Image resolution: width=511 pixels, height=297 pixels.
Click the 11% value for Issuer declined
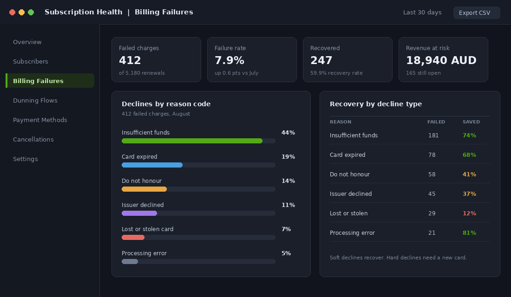[x=288, y=205]
